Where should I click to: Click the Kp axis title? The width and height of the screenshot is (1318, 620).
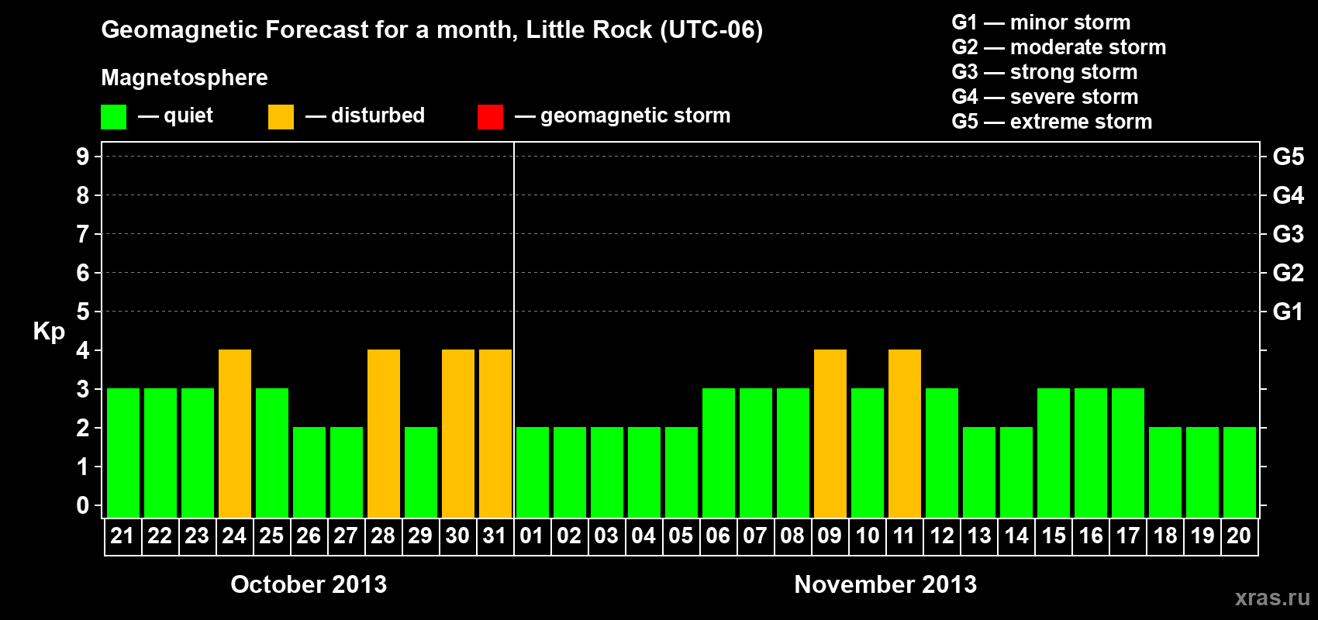49,332
